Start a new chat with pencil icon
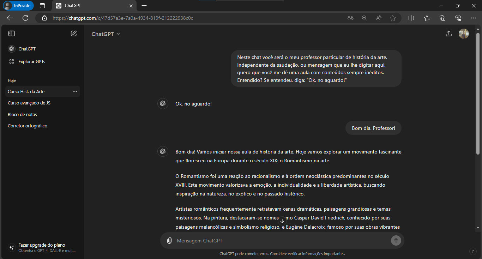482x259 pixels. tap(74, 34)
